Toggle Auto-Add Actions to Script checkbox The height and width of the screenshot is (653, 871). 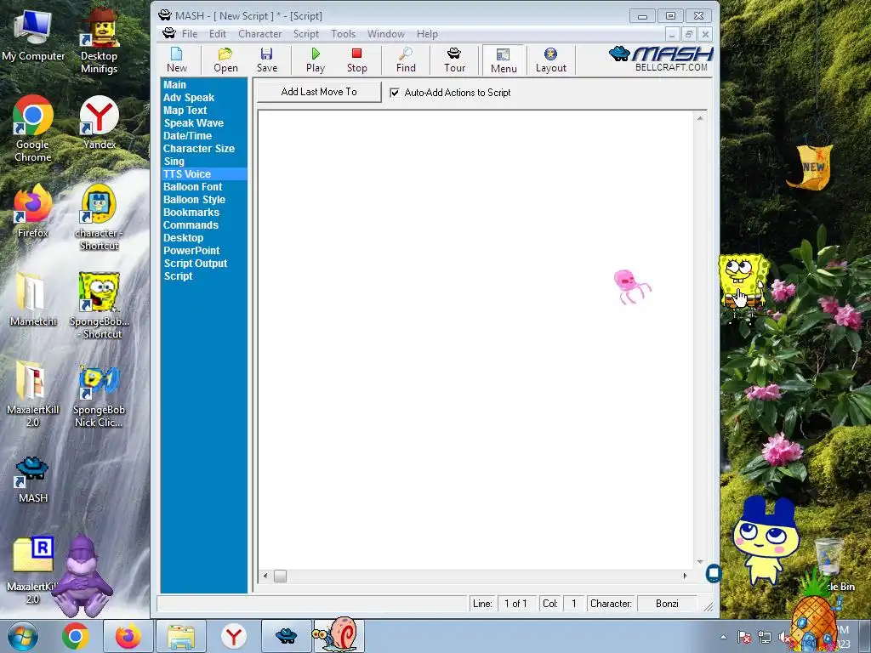(395, 93)
